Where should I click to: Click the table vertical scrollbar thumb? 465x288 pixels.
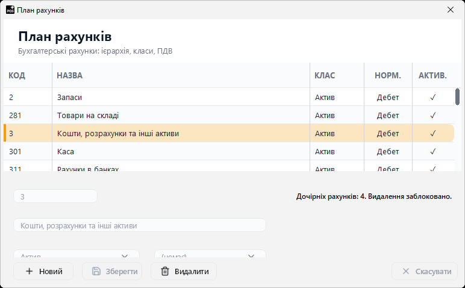pyautogui.click(x=457, y=96)
